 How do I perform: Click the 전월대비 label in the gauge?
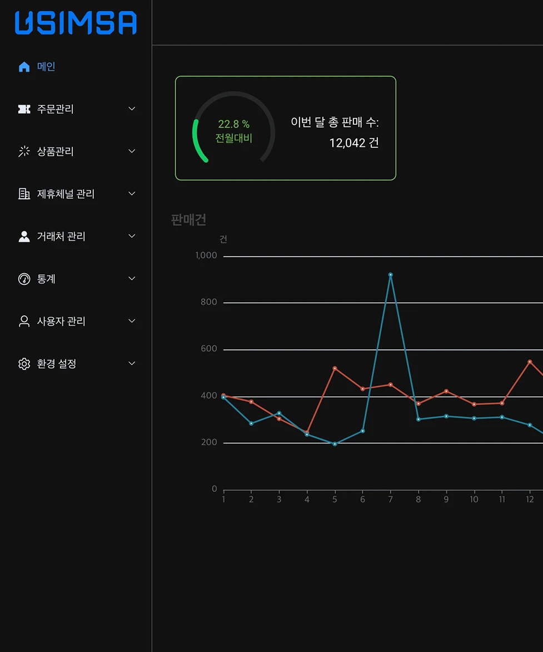click(x=233, y=139)
